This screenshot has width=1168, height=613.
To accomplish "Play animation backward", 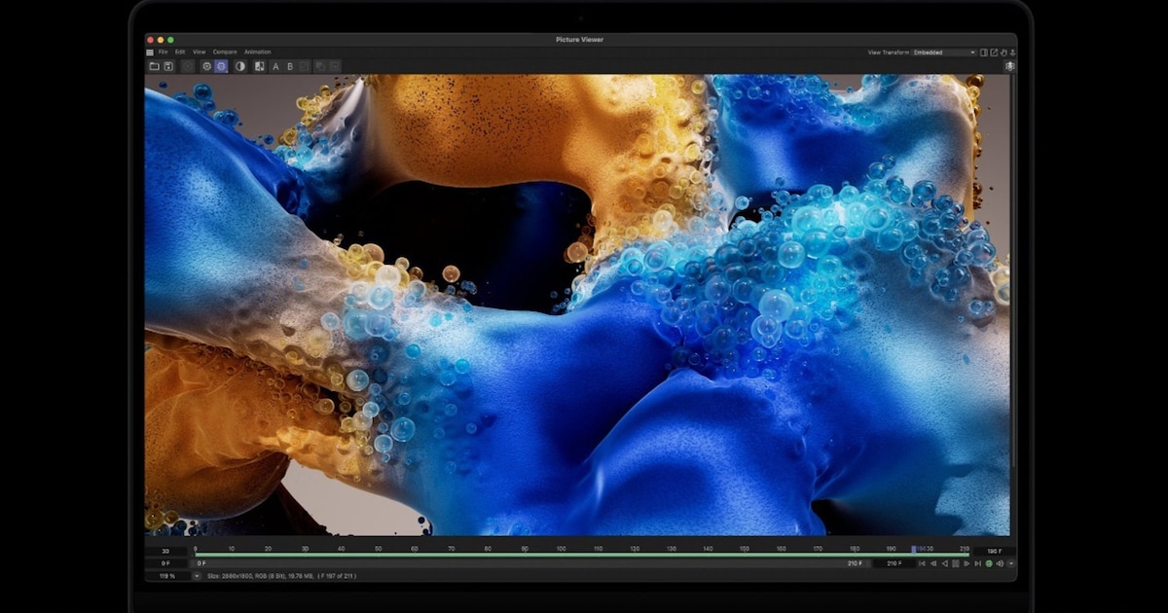I will [945, 563].
